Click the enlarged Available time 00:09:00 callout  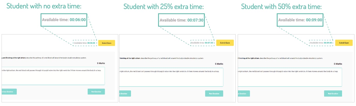pyautogui.click(x=300, y=20)
